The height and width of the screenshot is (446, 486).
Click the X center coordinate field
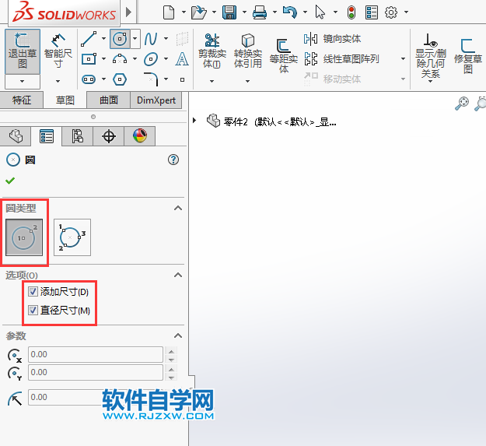[96, 354]
